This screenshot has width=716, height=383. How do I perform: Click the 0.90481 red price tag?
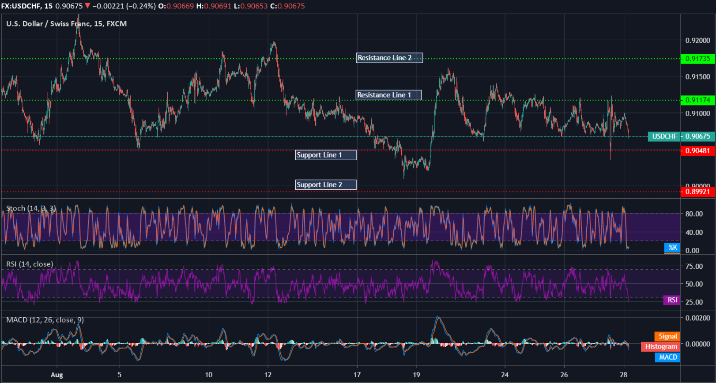(x=697, y=151)
